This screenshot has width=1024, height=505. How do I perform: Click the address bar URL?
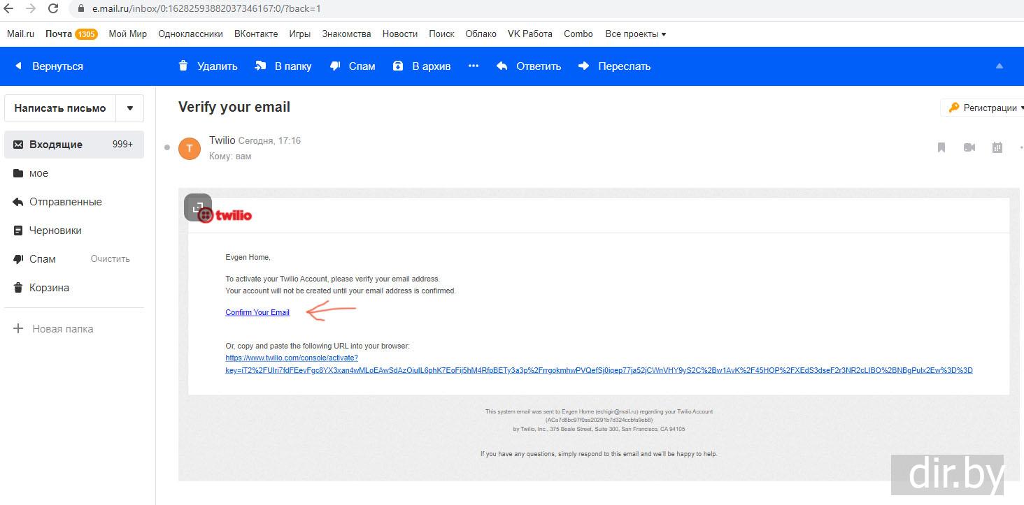pyautogui.click(x=206, y=9)
